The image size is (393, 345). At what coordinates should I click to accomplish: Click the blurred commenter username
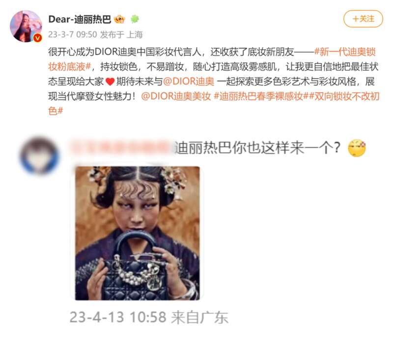click(x=121, y=147)
